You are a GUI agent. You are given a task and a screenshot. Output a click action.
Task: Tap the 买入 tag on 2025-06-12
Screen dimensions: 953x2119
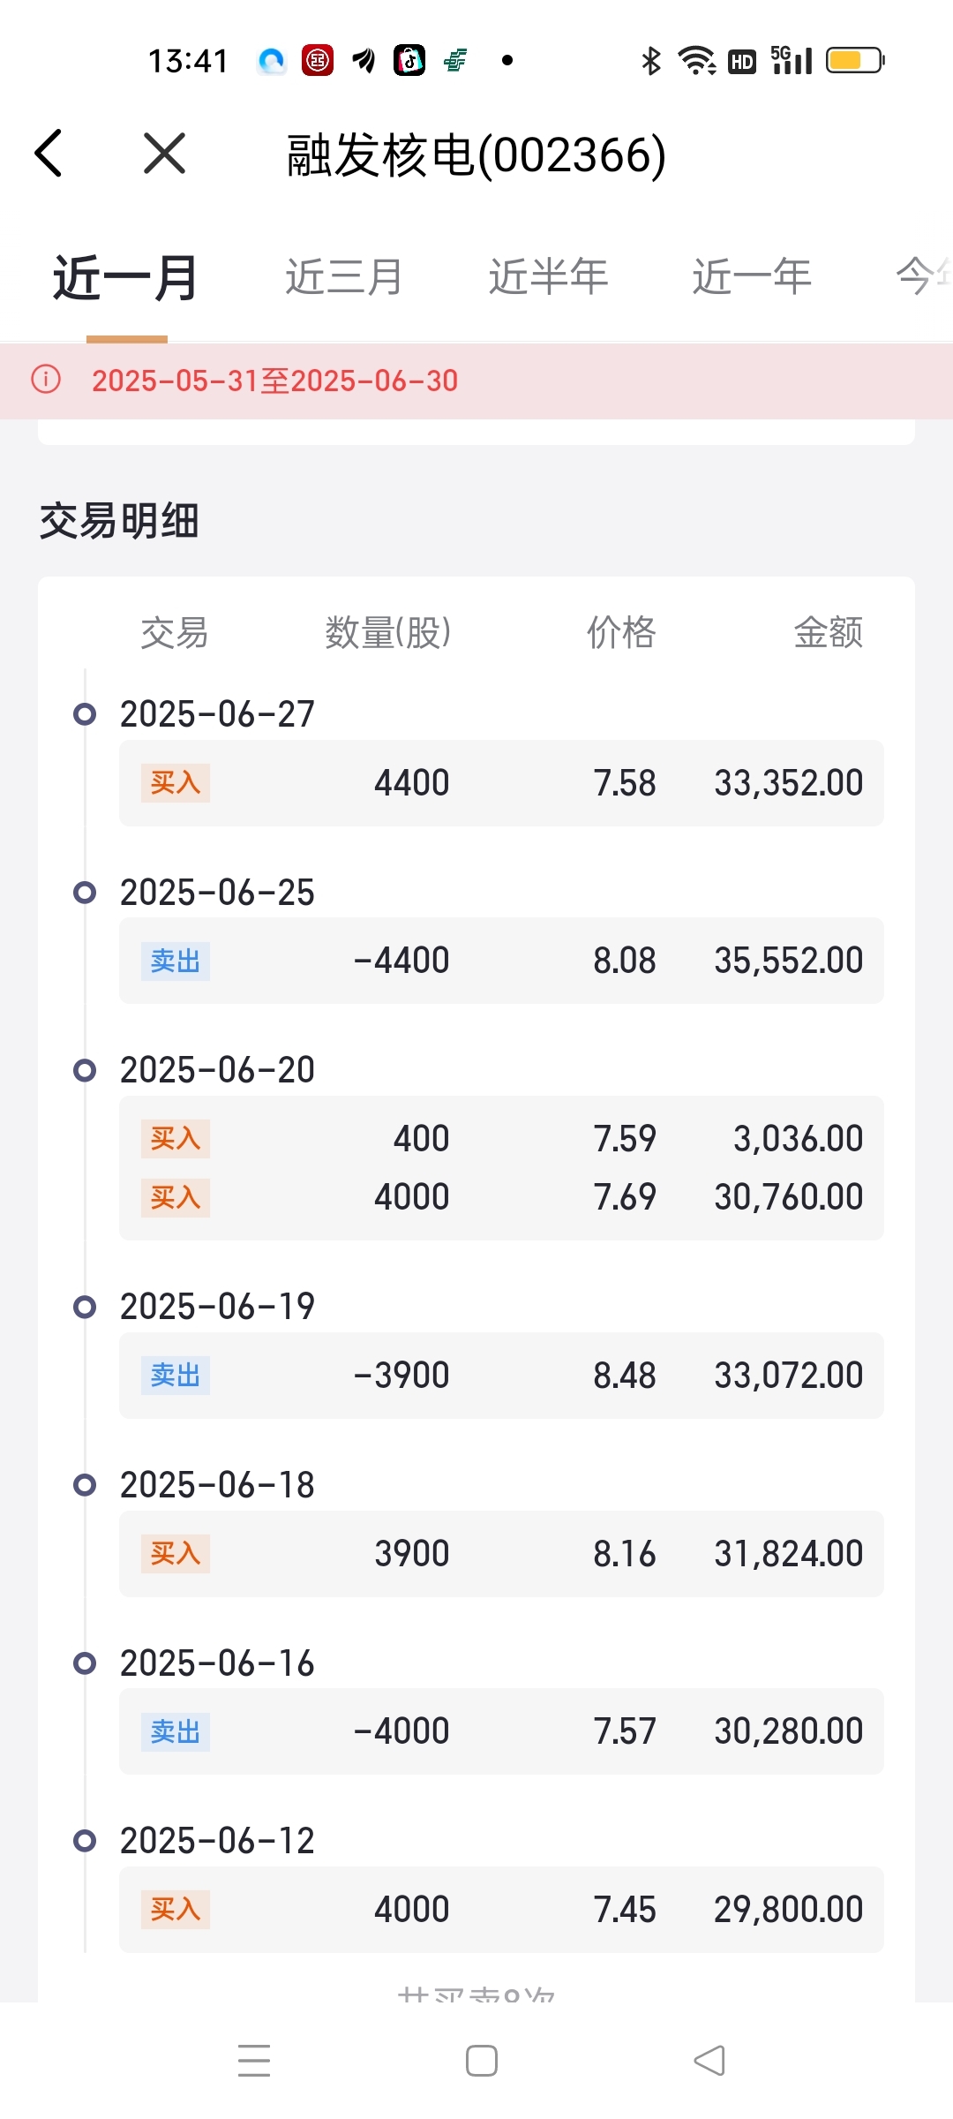tap(175, 1909)
